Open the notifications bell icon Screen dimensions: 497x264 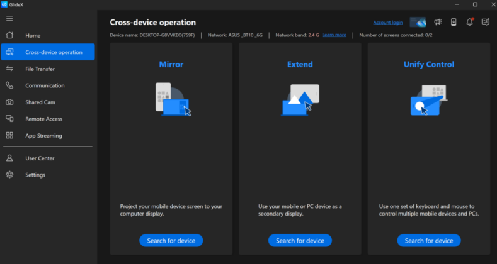[469, 22]
